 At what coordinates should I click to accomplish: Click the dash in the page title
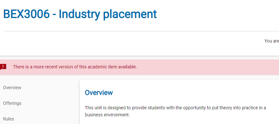point(54,15)
